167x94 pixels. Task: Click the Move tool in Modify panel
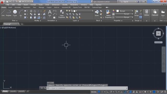[x=31, y=11]
